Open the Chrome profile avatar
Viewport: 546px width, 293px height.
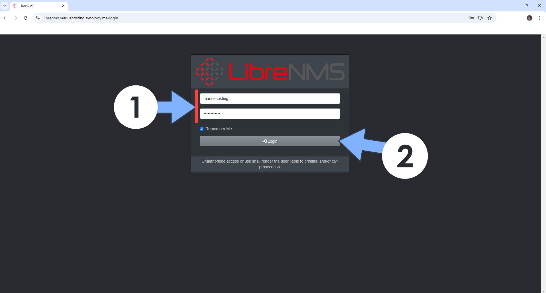click(529, 18)
